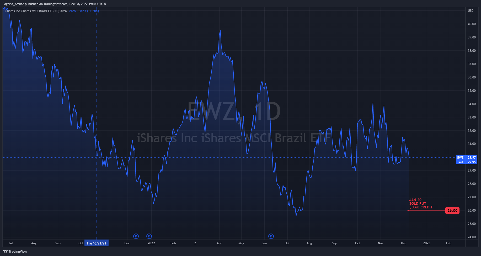Click the USD currency label
The height and width of the screenshot is (256, 481).
[471, 11]
